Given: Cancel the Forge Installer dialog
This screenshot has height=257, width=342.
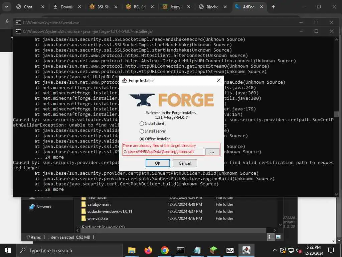Looking at the screenshot, I should (x=185, y=163).
